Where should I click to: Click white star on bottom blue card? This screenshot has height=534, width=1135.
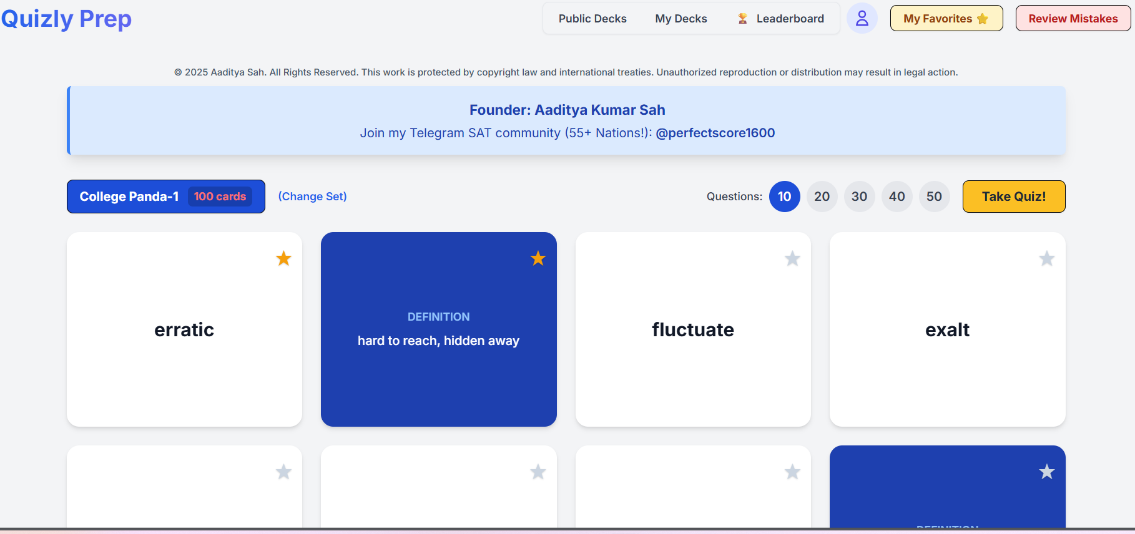(x=1046, y=472)
